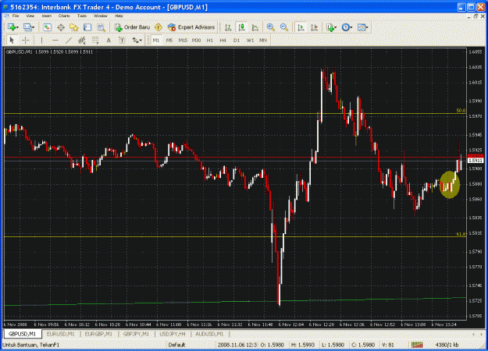Viewport: 488px width, 351px height.
Task: Click the Default profile name in status bar
Action: [176, 345]
